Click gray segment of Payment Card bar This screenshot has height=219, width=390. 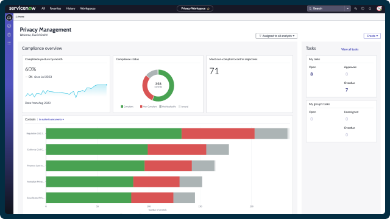[203, 165]
